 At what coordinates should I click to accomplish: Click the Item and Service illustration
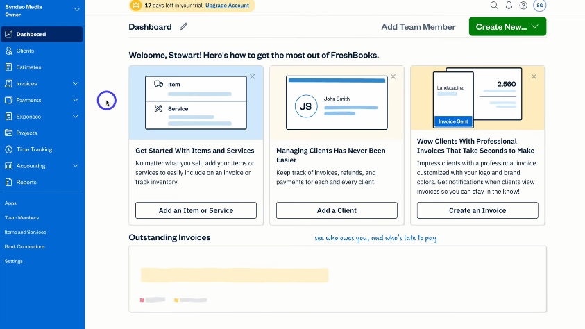pos(196,103)
